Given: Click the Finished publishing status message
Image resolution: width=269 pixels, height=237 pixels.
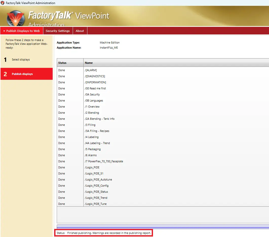Looking at the screenshot, I should pyautogui.click(x=104, y=233).
